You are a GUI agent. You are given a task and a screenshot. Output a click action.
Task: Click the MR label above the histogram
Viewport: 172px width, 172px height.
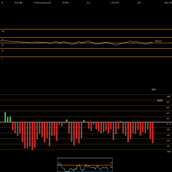pos(153,89)
